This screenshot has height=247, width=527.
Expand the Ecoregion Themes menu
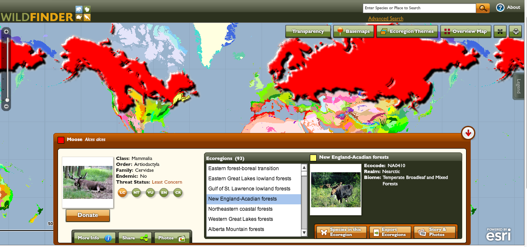pos(407,31)
